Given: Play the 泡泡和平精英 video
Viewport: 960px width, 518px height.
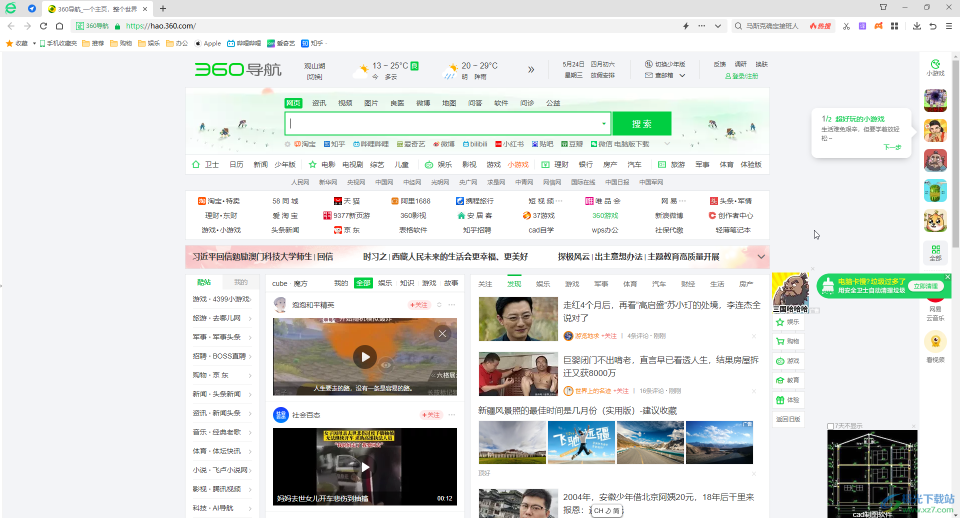Looking at the screenshot, I should 365,357.
